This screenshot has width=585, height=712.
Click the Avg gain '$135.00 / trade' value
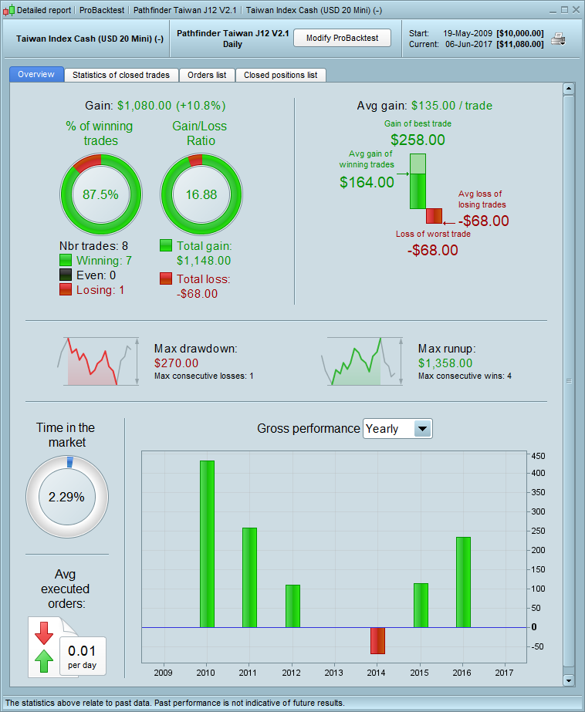[451, 106]
